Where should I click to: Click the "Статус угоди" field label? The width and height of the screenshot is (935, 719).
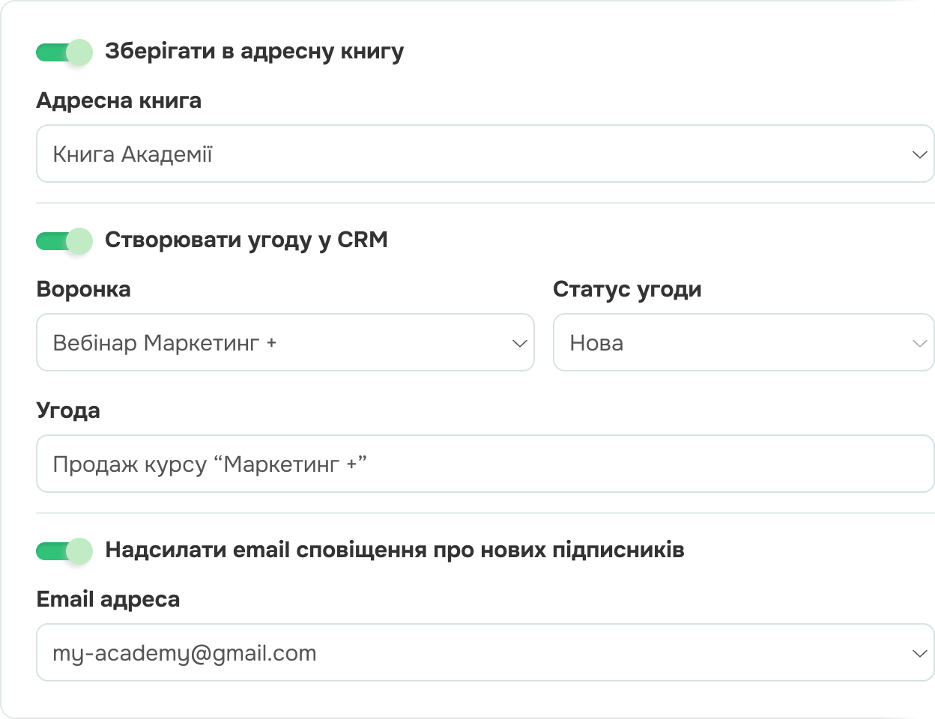coord(627,289)
